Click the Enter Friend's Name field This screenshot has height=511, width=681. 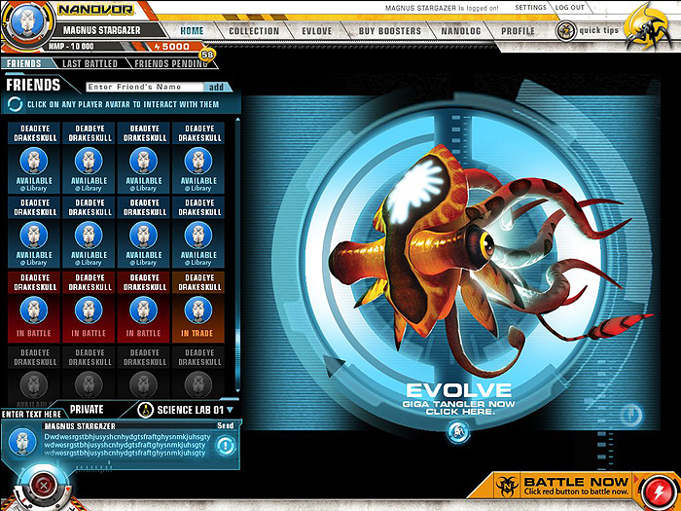pyautogui.click(x=144, y=87)
